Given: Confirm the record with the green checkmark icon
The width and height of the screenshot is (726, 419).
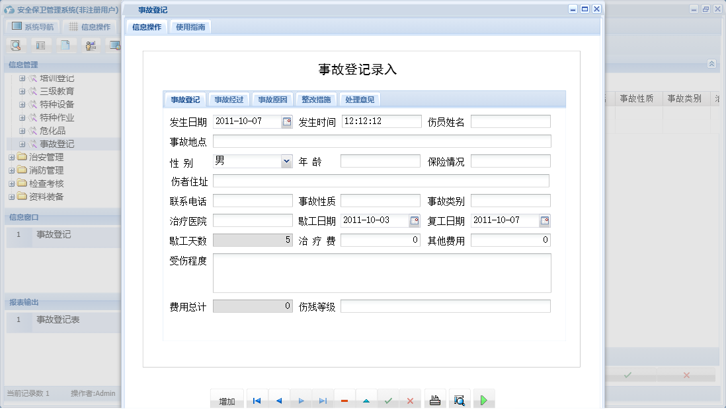Looking at the screenshot, I should tap(388, 399).
